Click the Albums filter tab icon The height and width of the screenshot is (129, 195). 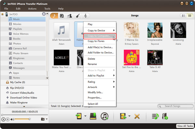click(x=62, y=16)
